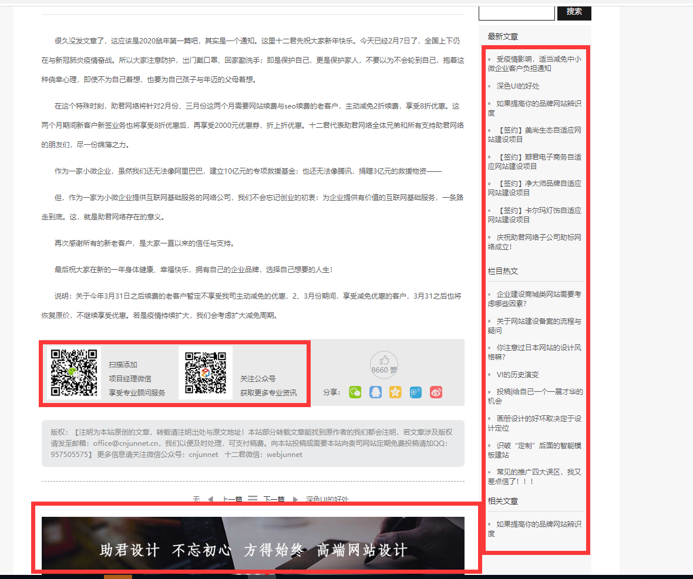Open the 你注意过日本网站的设计风格嘛 article
693x579 pixels.
(534, 352)
